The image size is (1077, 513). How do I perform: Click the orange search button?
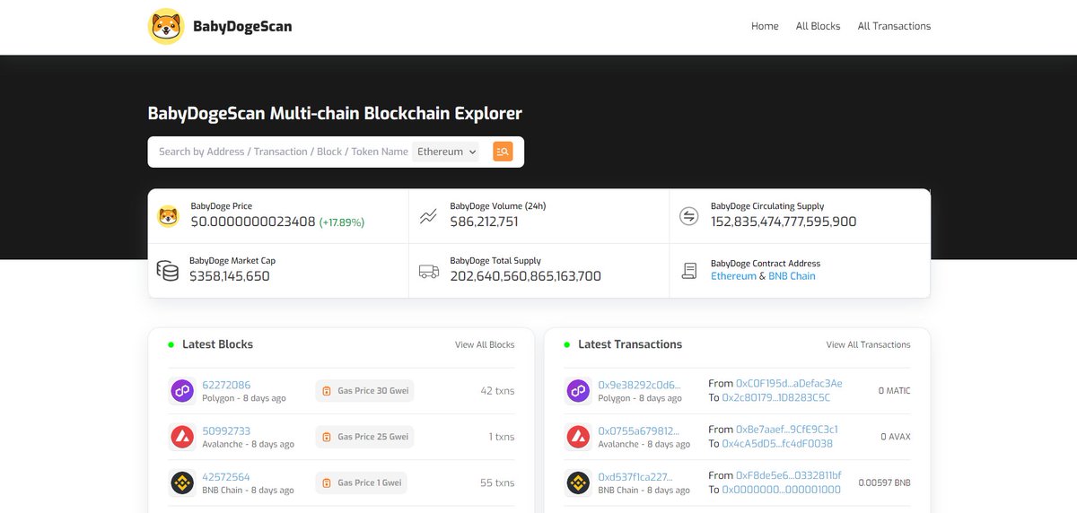pyautogui.click(x=503, y=152)
